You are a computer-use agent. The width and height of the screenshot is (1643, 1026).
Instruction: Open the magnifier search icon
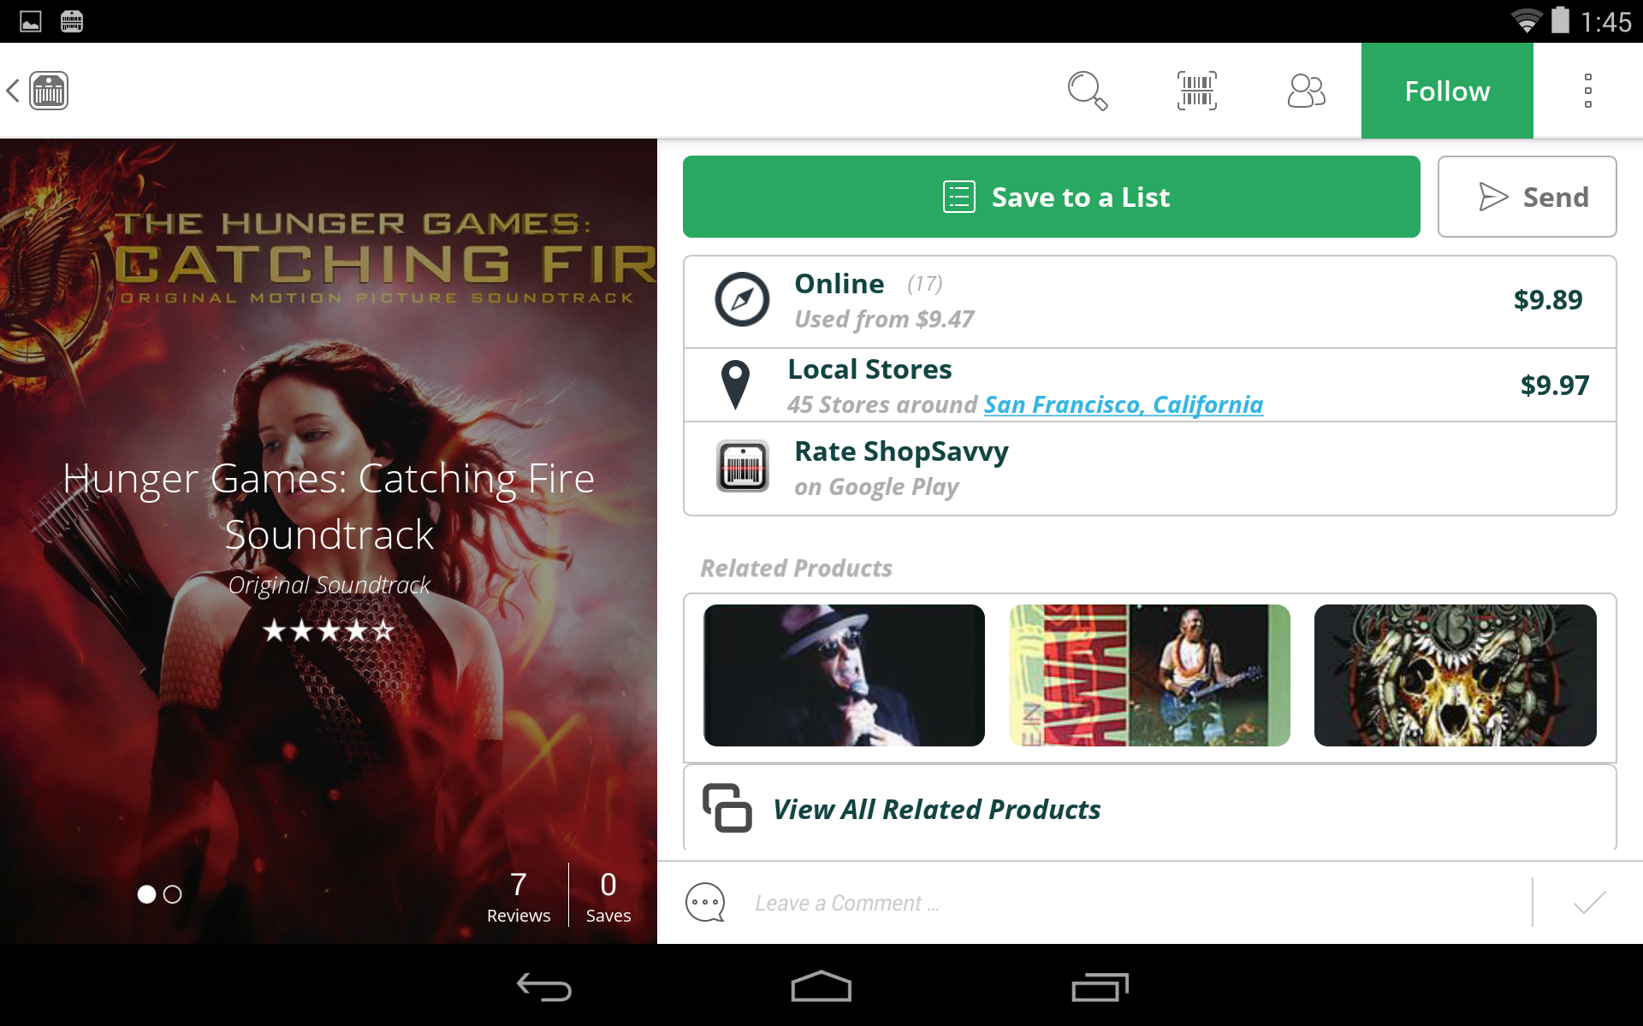(x=1087, y=91)
